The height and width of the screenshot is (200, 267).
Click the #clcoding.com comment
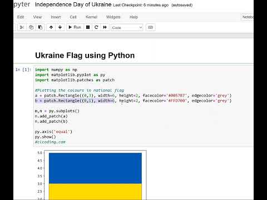[x=50, y=142]
